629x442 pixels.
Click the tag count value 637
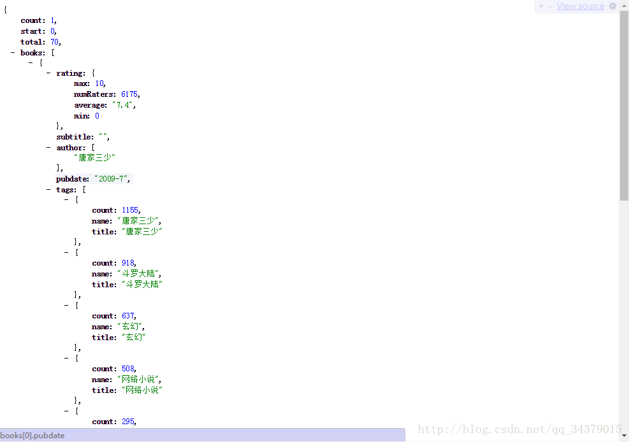(127, 316)
